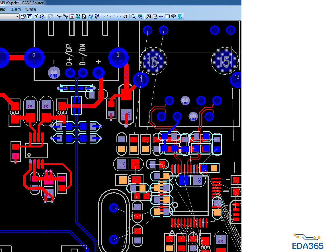This screenshot has height=252, width=328.
Task: Select pad 14 CHGND on board
Action: (141, 80)
